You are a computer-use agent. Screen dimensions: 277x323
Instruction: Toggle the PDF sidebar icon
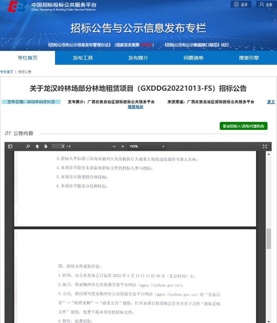(10, 146)
